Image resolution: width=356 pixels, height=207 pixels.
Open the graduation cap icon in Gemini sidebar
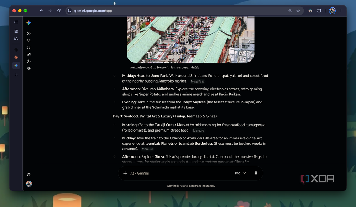pyautogui.click(x=28, y=69)
